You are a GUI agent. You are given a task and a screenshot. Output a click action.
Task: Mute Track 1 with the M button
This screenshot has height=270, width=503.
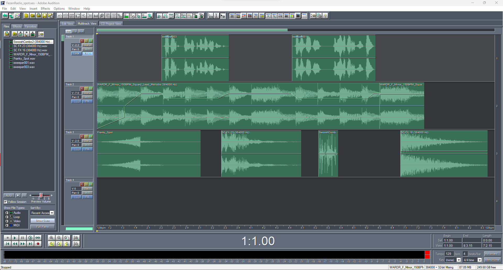[91, 41]
